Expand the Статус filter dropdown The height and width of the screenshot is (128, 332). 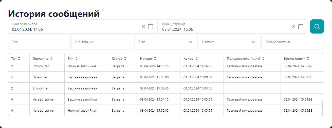coord(254,42)
